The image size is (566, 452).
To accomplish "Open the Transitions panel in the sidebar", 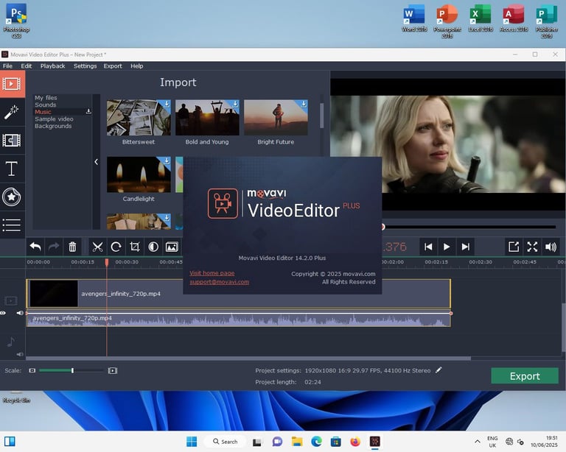I will tap(12, 140).
